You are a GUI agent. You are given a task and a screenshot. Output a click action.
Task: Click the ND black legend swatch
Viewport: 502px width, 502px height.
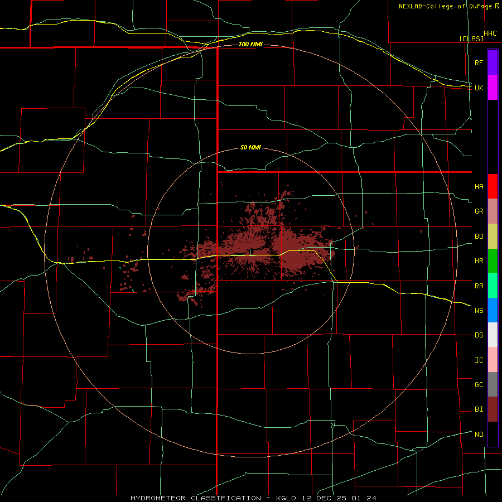click(x=493, y=434)
